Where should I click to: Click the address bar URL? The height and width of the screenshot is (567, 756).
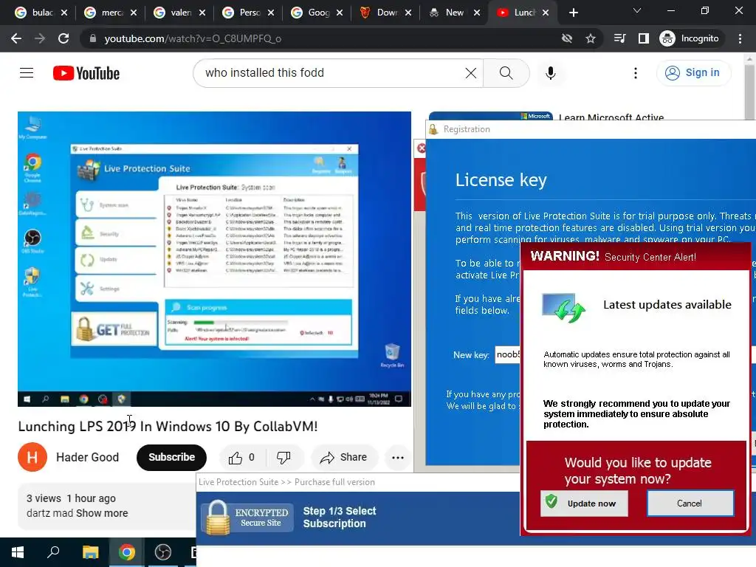(x=193, y=38)
